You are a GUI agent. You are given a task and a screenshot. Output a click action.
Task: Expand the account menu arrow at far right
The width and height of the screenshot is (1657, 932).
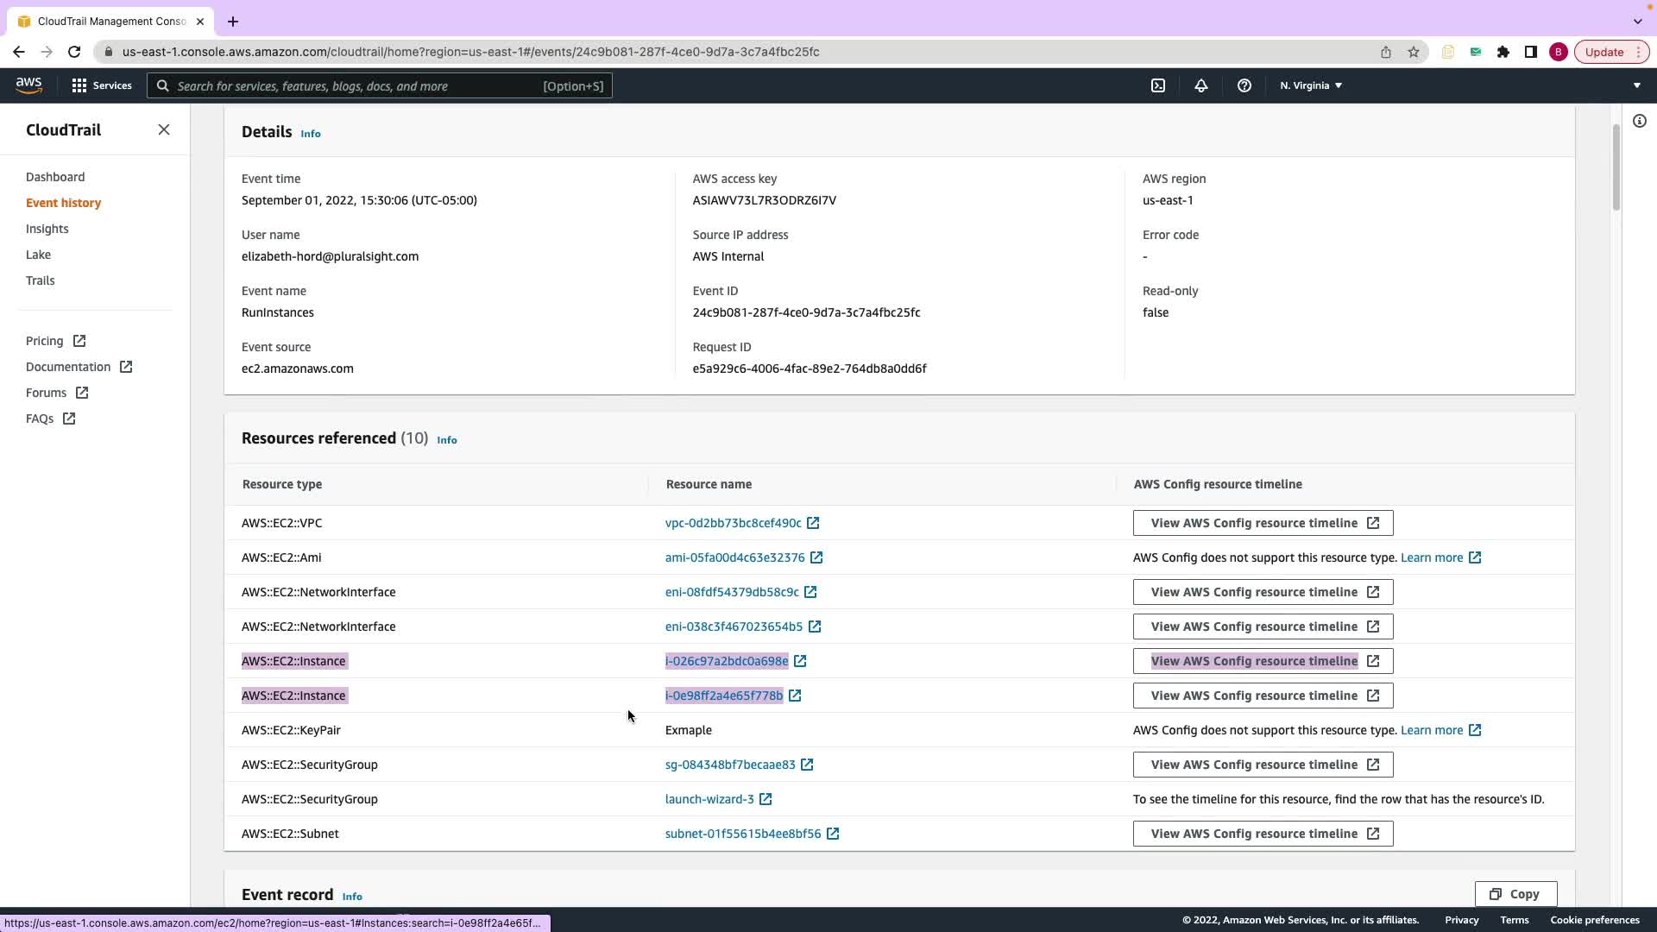(1636, 85)
